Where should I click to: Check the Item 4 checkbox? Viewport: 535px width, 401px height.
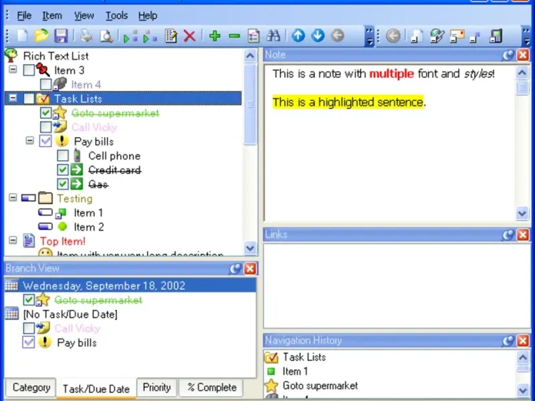[45, 84]
